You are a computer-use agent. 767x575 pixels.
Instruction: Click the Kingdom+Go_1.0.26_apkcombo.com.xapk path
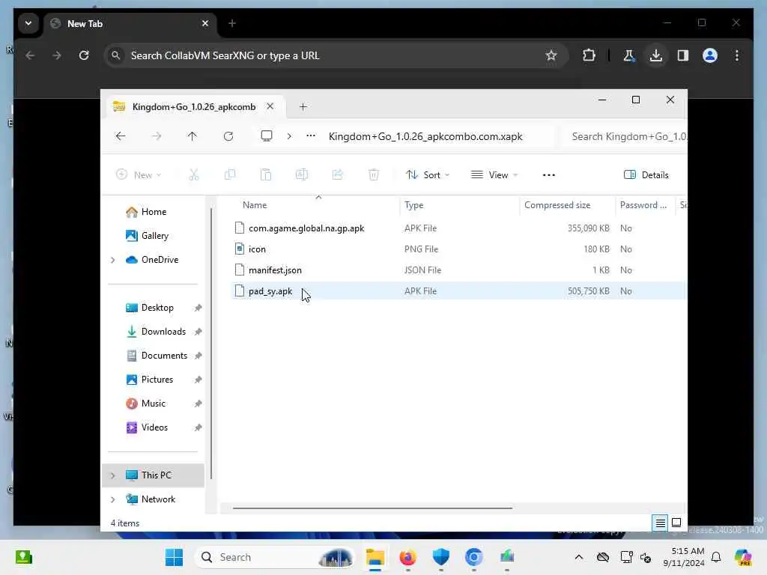click(425, 136)
